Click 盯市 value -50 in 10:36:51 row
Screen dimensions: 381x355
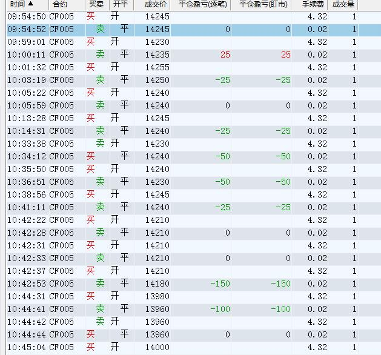(283, 182)
